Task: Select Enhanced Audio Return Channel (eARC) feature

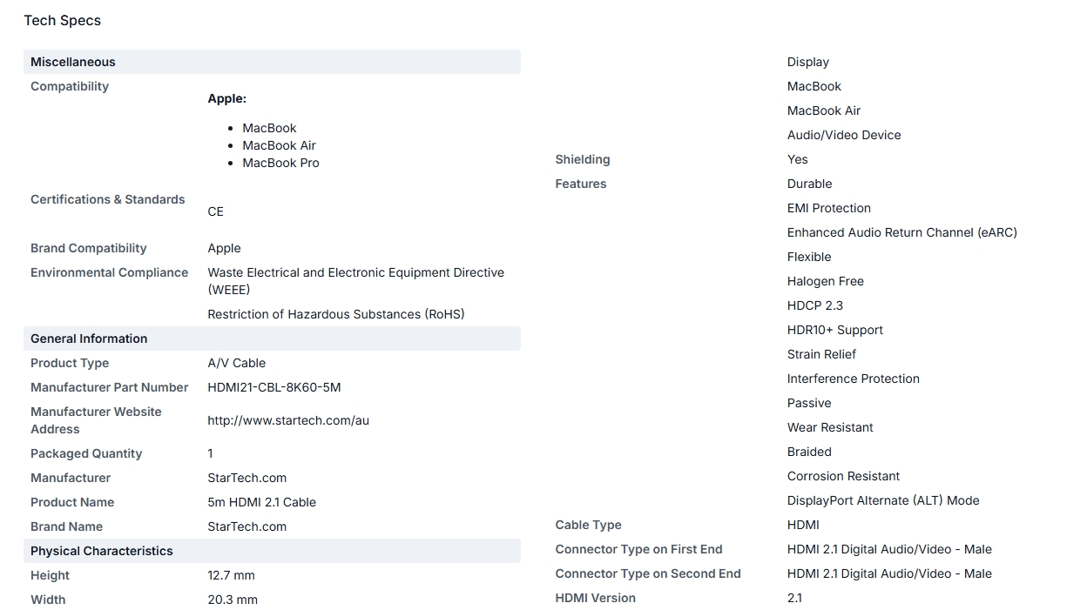Action: coord(902,232)
